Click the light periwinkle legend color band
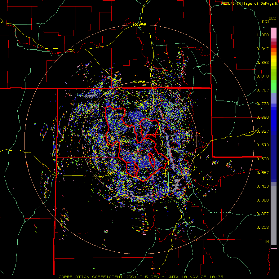Image resolution: width=279 pixels, height=279 pixels. pos(274,98)
